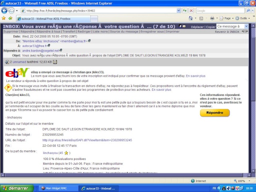Click the RSS Feeds toolbar icon
Screen dimensions: 256x192
click(201, 18)
